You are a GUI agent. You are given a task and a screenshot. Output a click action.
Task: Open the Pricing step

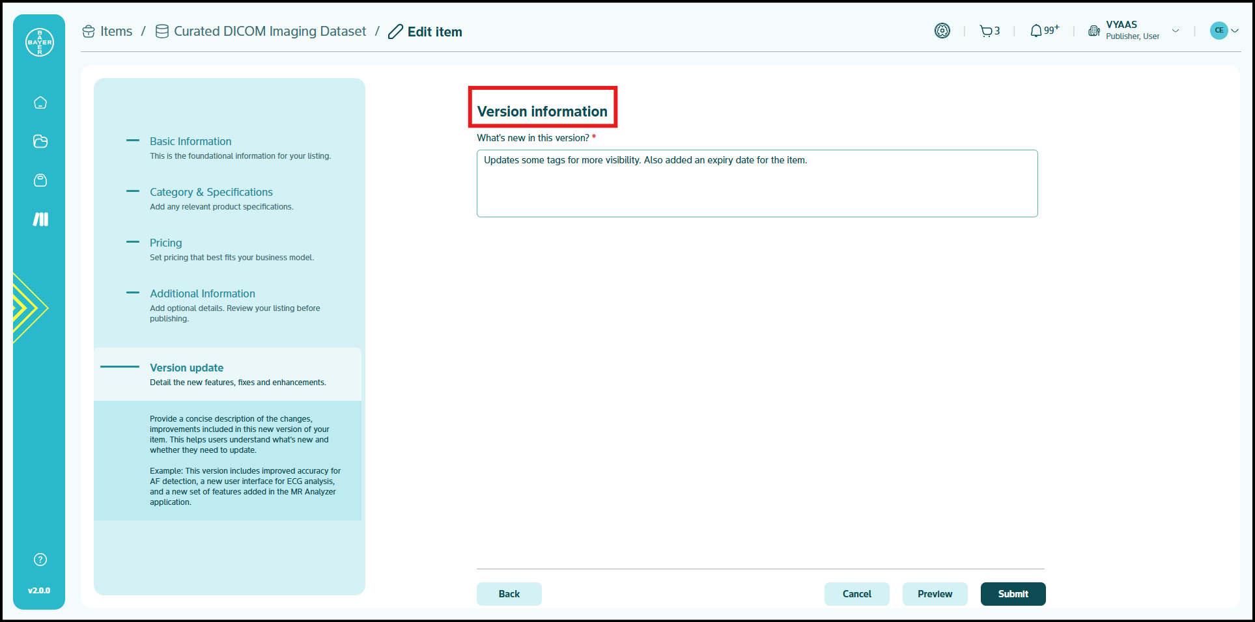[165, 243]
